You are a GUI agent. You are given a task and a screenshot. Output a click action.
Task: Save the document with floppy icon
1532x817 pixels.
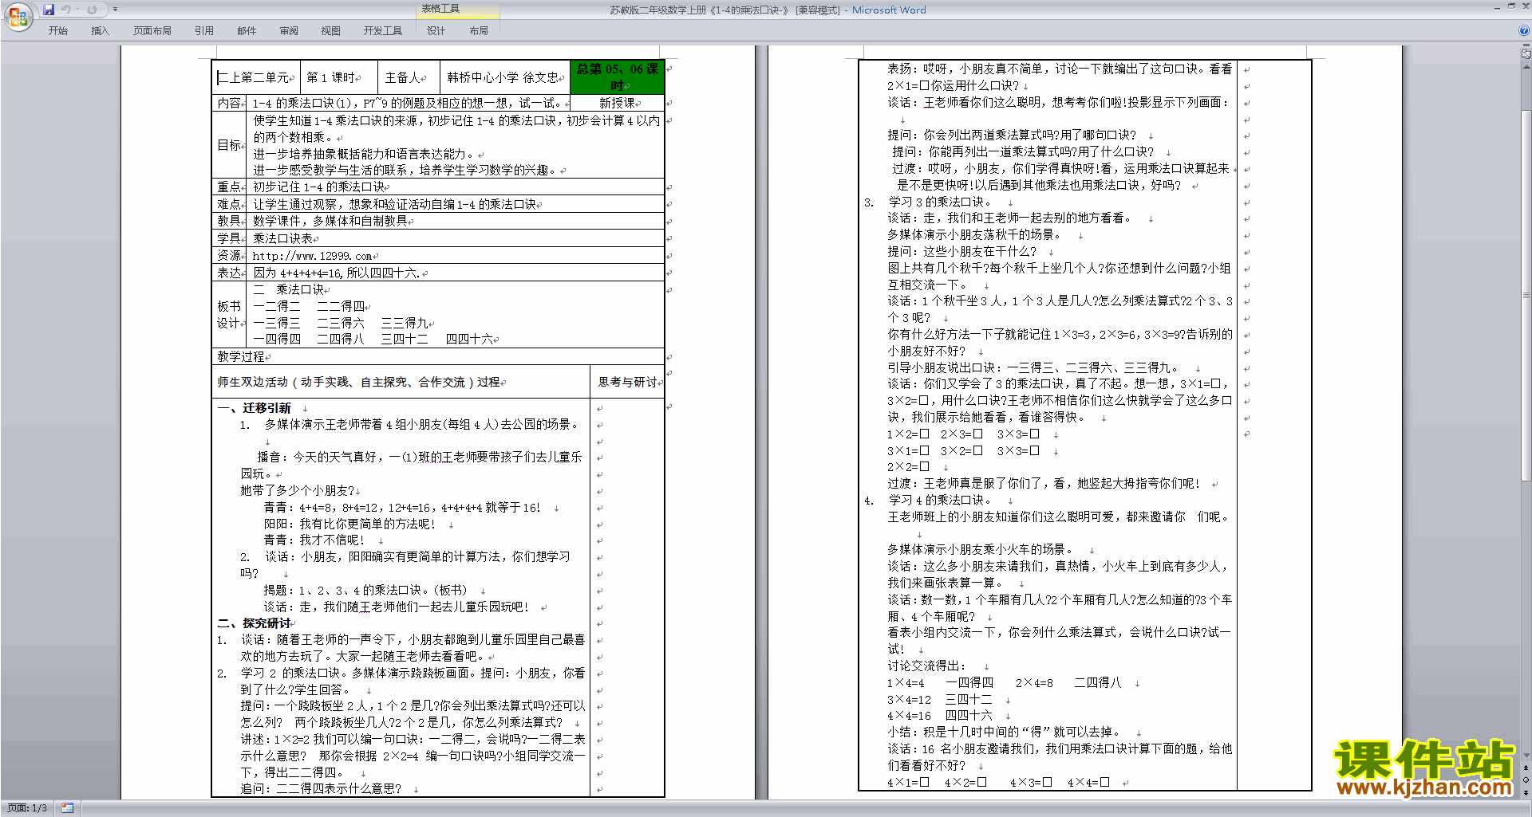coord(49,10)
